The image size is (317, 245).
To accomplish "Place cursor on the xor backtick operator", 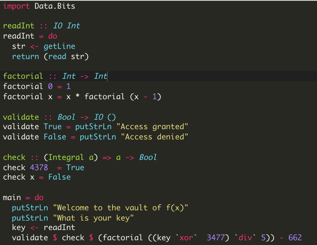I will 187,238.
